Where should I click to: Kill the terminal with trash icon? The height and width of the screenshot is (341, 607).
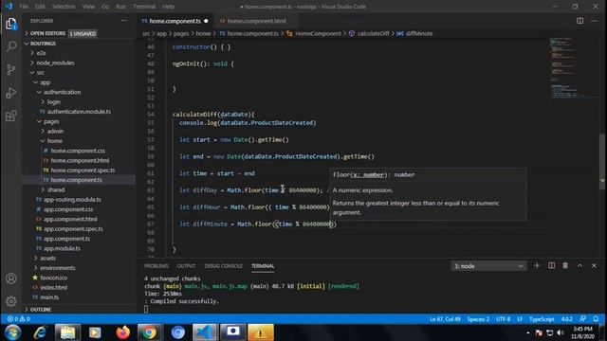(x=565, y=265)
